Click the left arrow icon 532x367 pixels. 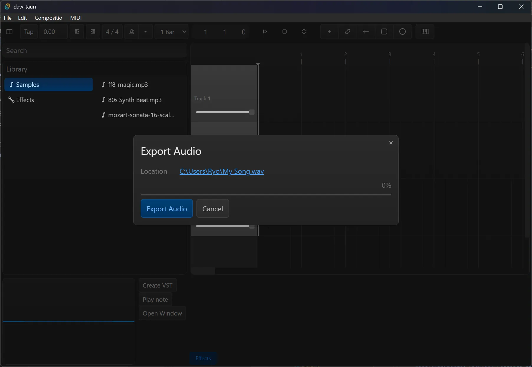[366, 31]
